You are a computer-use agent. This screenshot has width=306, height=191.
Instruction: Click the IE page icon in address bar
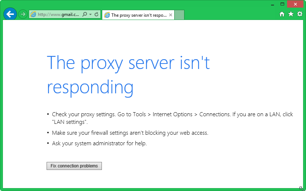[33, 15]
